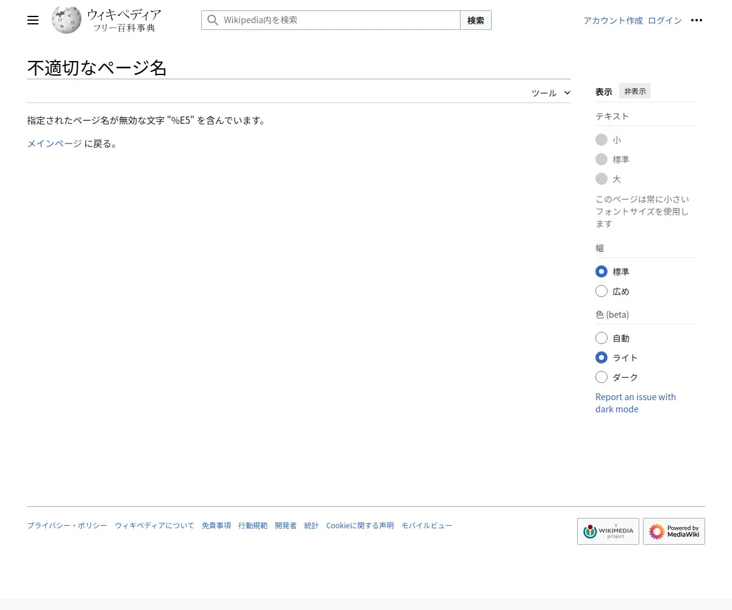Open プライバシー・ポリシー footer link
Screen dimensions: 732x610
coord(67,525)
